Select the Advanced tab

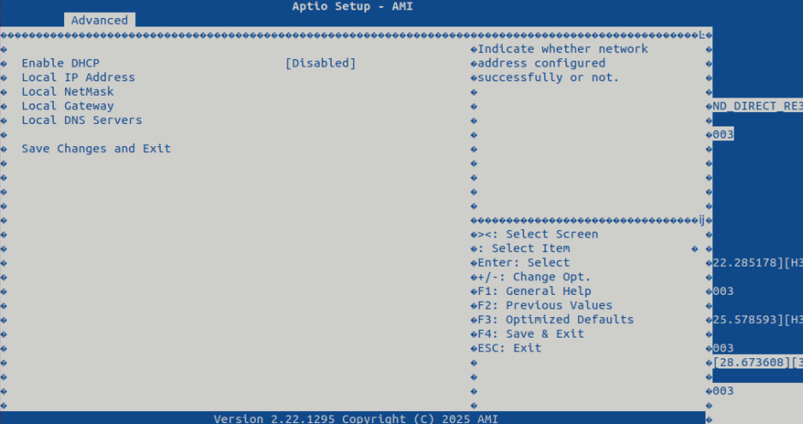(x=99, y=21)
